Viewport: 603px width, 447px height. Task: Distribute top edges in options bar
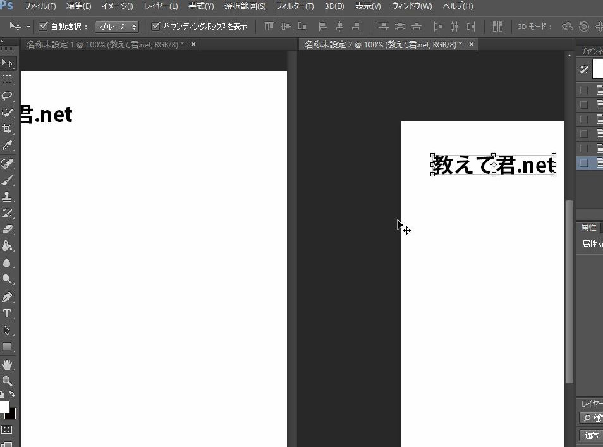click(x=383, y=27)
